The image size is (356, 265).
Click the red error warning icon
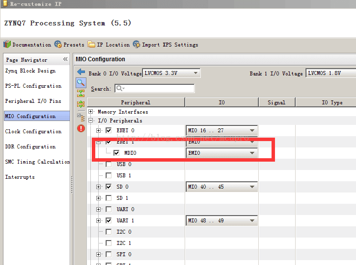81,128
